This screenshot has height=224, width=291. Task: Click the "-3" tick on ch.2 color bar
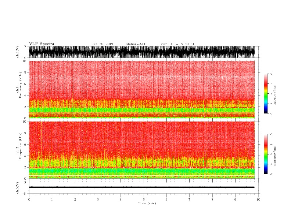(271, 134)
